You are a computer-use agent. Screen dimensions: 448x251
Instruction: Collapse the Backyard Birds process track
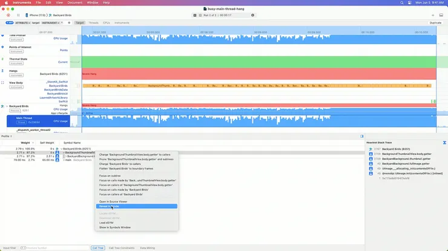[x=7, y=106]
